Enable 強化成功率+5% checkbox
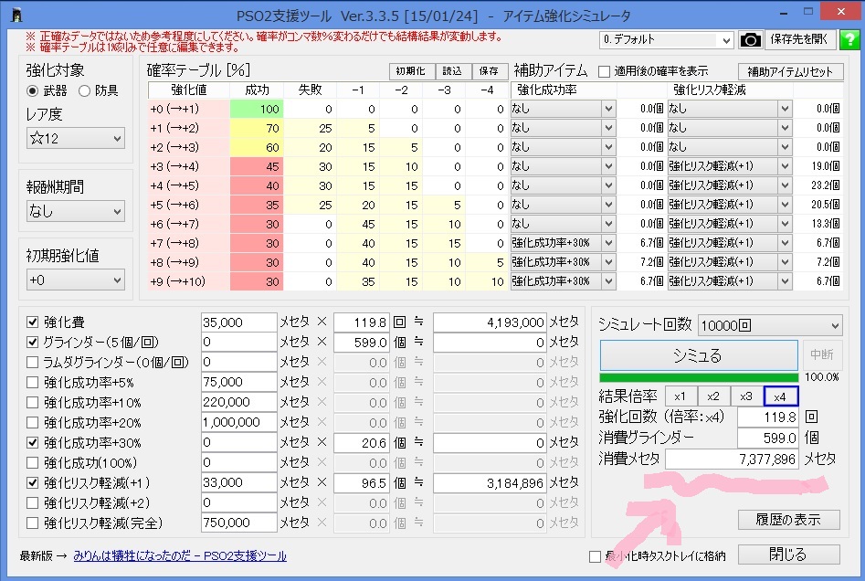 33,383
